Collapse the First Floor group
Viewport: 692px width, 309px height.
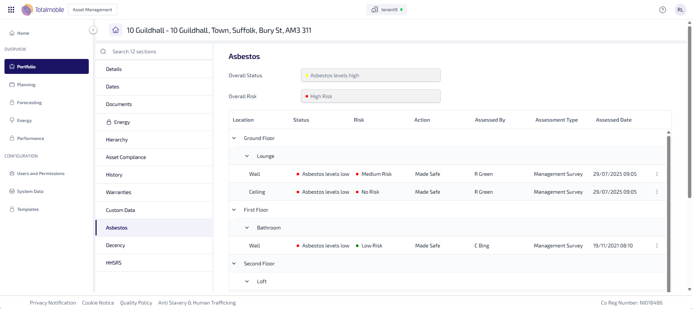pos(234,210)
